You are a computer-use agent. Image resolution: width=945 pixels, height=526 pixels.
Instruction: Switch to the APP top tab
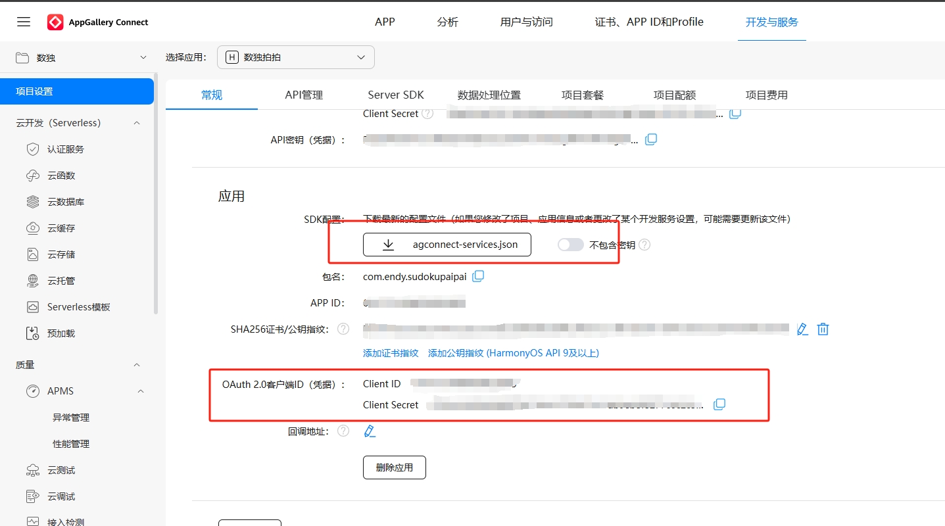pyautogui.click(x=385, y=22)
